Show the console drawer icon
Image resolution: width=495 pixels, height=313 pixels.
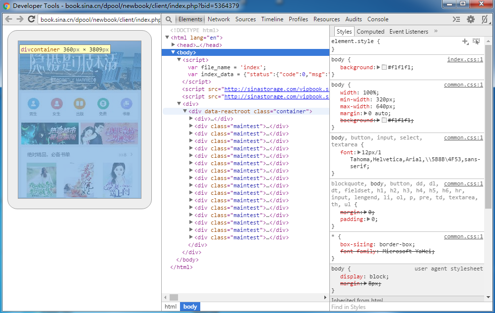tap(456, 19)
